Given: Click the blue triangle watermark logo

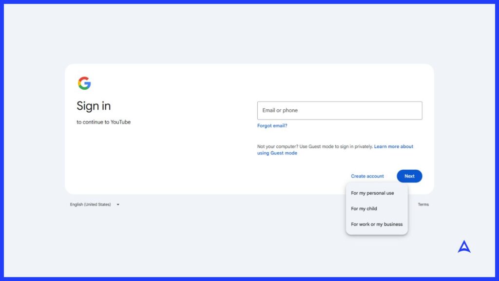Looking at the screenshot, I should pos(464,247).
